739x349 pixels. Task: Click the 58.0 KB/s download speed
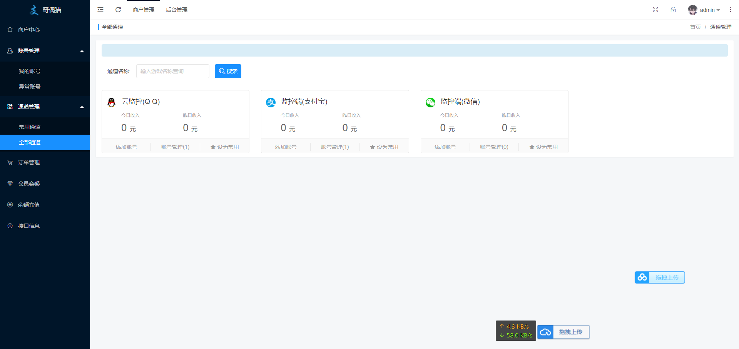click(x=519, y=336)
